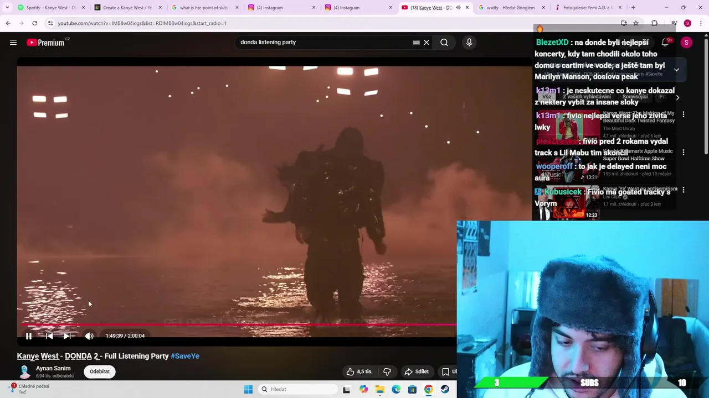Select the 'Z vašich vyhledávání' chip

click(x=587, y=97)
